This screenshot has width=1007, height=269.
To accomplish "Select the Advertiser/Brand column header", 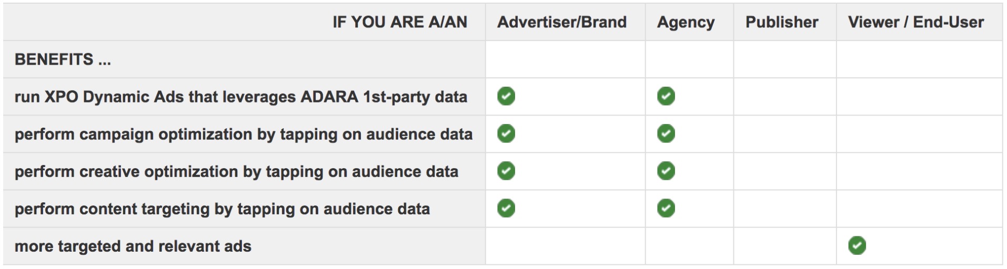I will (562, 22).
